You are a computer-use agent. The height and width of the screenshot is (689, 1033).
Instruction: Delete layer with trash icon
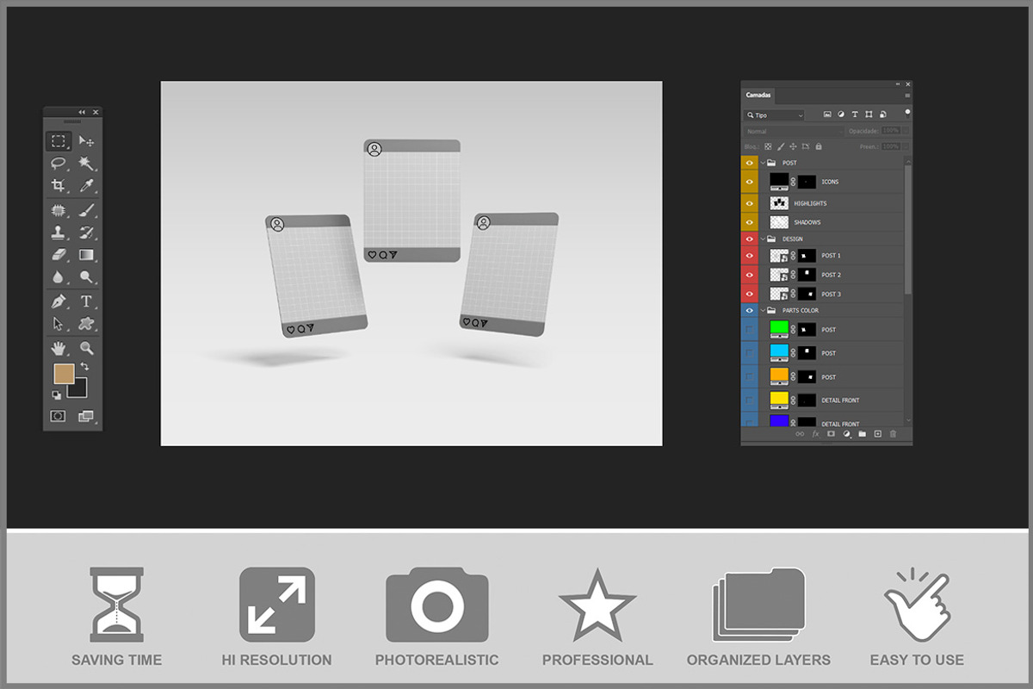pos(893,434)
